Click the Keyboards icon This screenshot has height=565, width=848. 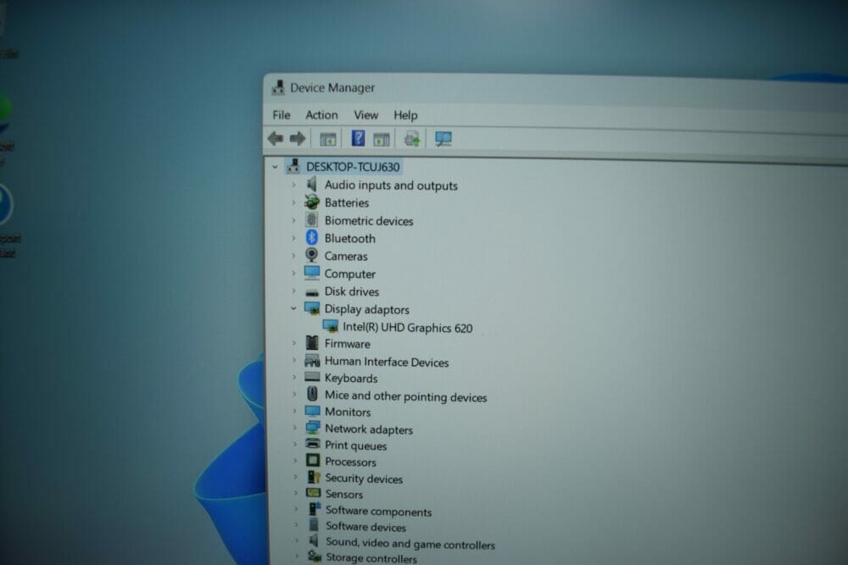pyautogui.click(x=312, y=377)
